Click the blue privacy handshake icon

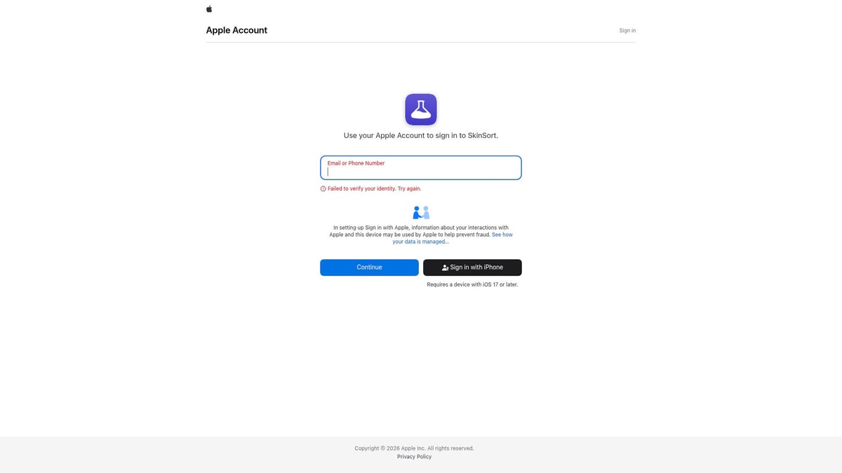pos(421,212)
